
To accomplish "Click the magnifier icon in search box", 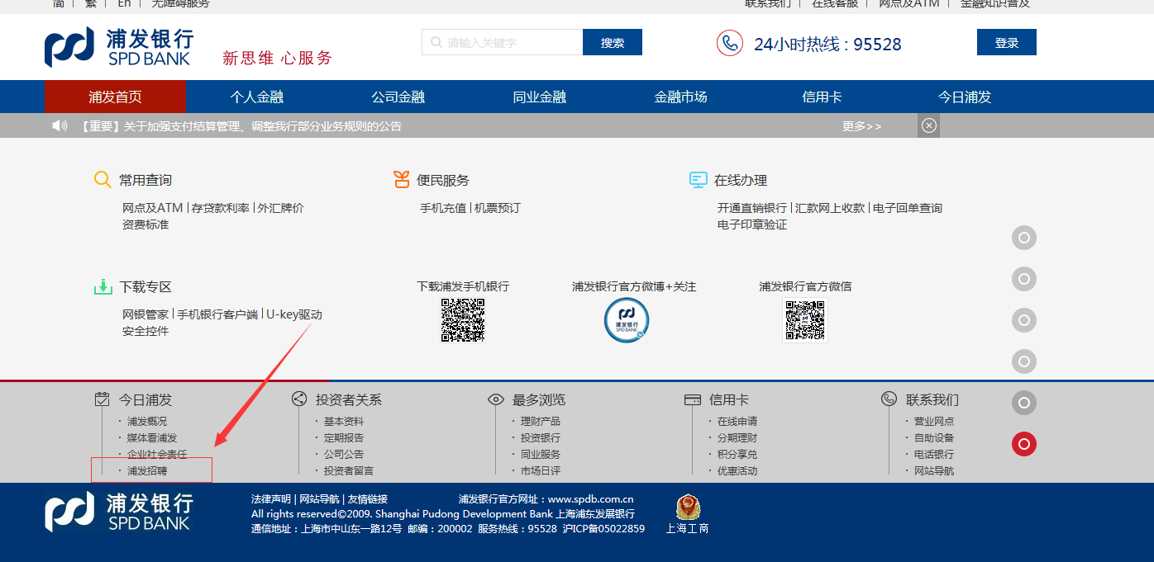I will [x=435, y=42].
